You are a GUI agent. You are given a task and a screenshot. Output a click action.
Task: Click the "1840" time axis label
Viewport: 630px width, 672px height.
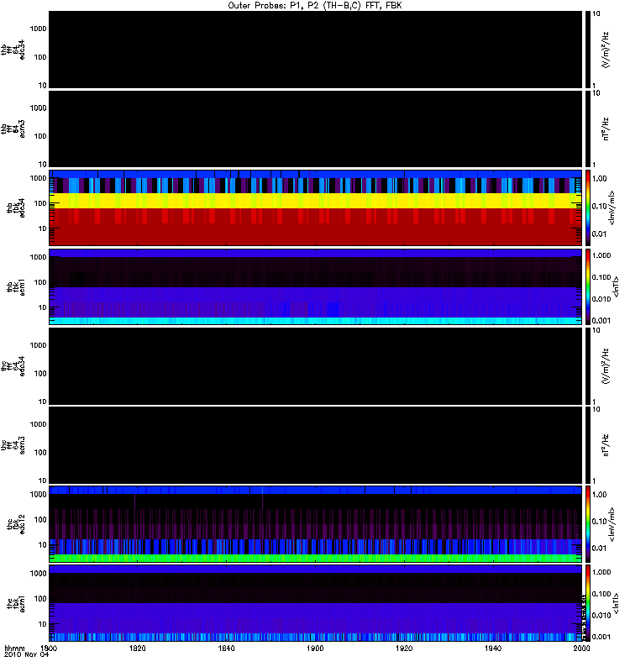(226, 648)
